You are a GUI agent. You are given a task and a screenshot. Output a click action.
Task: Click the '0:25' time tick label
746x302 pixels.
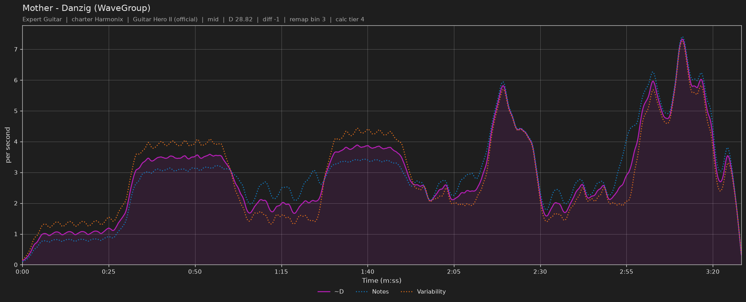(109, 272)
